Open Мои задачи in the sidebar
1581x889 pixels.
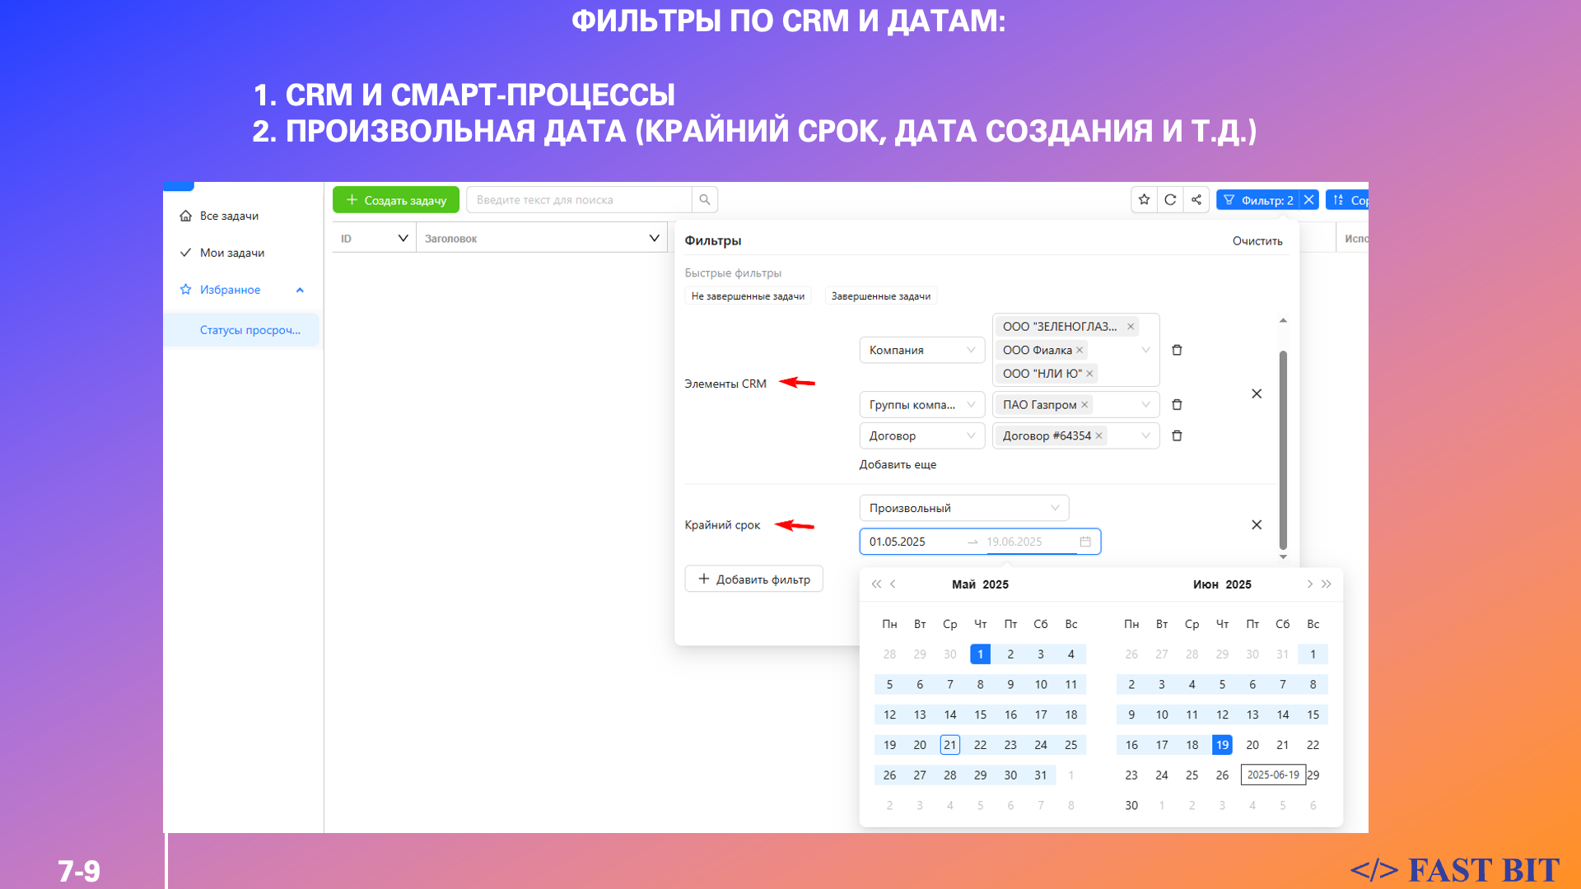click(x=231, y=253)
